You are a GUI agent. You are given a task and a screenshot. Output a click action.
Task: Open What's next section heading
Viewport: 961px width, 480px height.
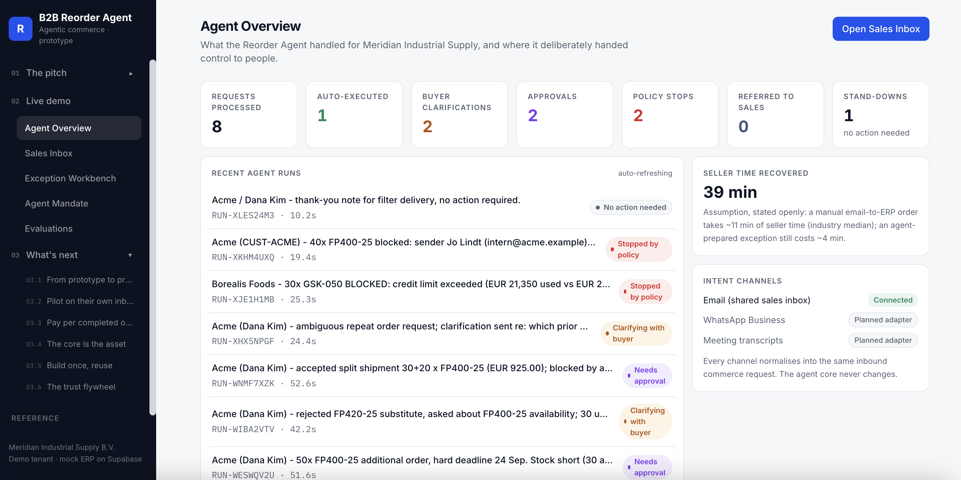[x=52, y=255]
